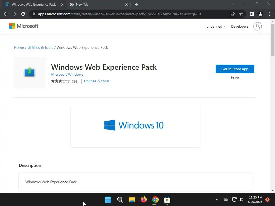Select the Windows Web Experience Pack tab

pyautogui.click(x=34, y=5)
